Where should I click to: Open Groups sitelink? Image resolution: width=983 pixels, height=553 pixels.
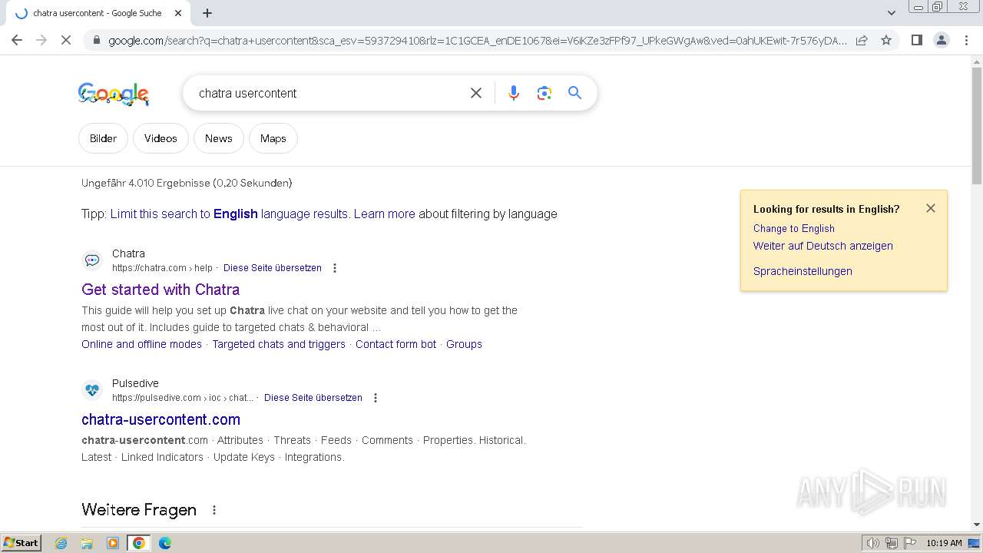[464, 344]
